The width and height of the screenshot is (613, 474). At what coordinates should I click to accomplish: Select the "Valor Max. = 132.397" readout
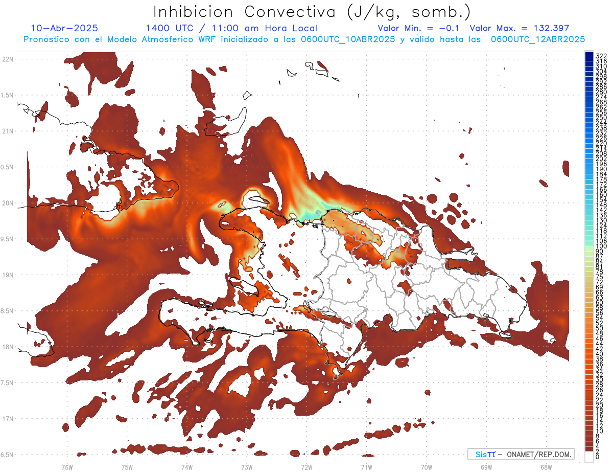pos(519,29)
